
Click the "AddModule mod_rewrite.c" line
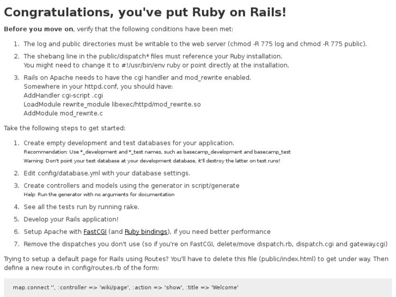pos(63,113)
